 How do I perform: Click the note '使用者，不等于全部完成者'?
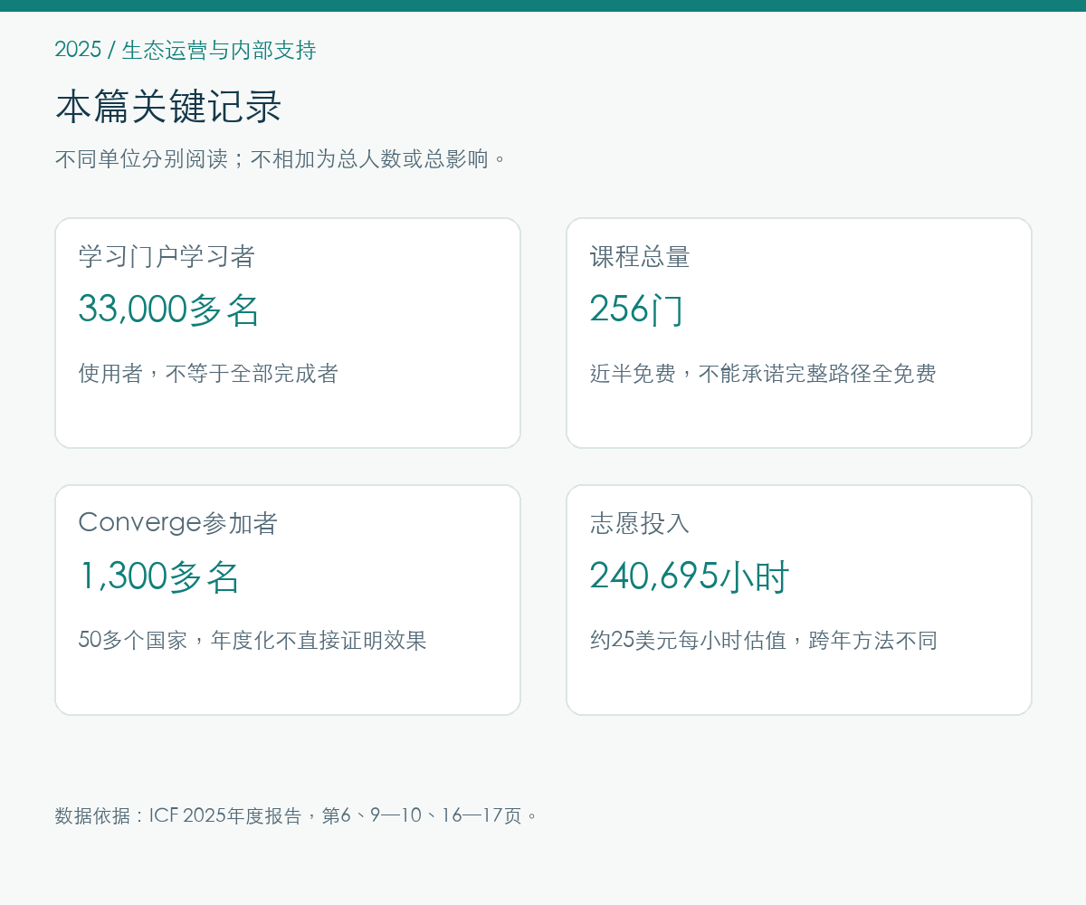pos(208,374)
